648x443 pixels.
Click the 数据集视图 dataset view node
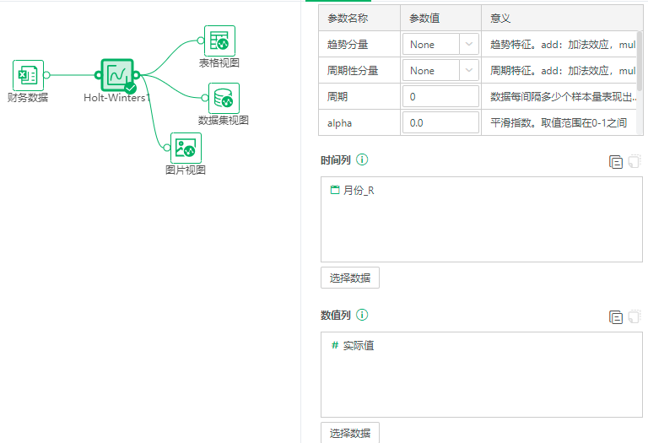tap(224, 98)
